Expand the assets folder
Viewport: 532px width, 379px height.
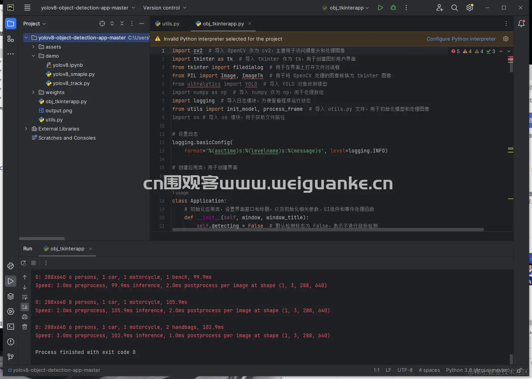(33, 47)
